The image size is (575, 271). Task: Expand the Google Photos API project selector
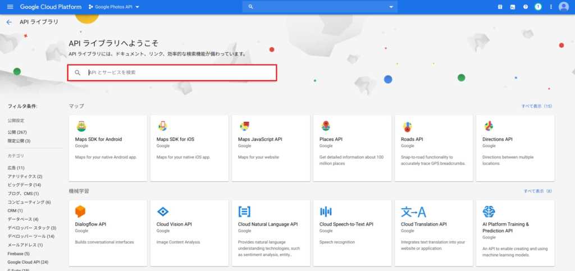point(114,7)
